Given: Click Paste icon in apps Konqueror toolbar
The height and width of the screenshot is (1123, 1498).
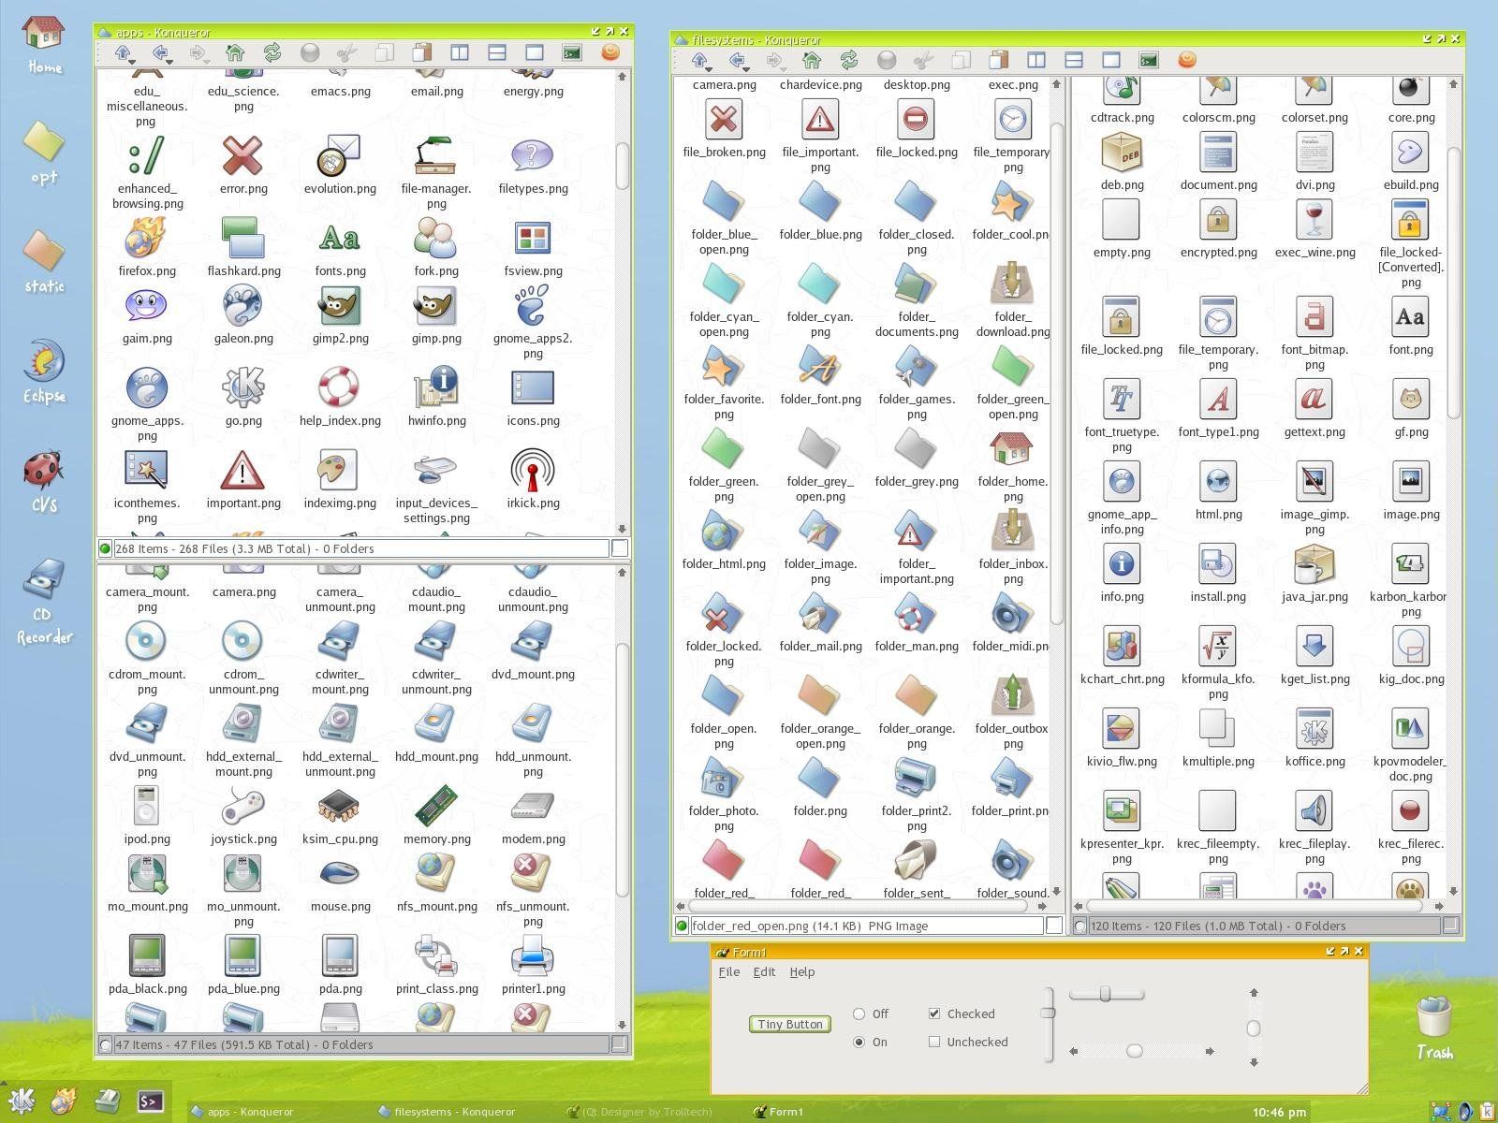Looking at the screenshot, I should [x=422, y=53].
